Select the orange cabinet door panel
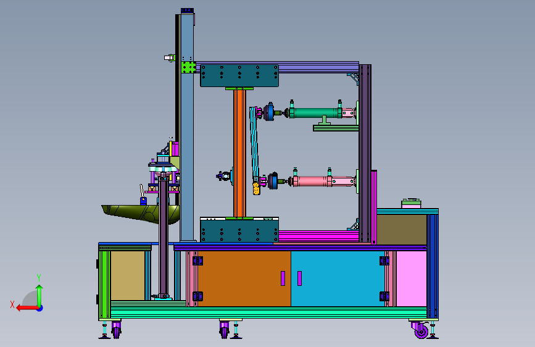This screenshot has width=535, height=347. [244, 278]
